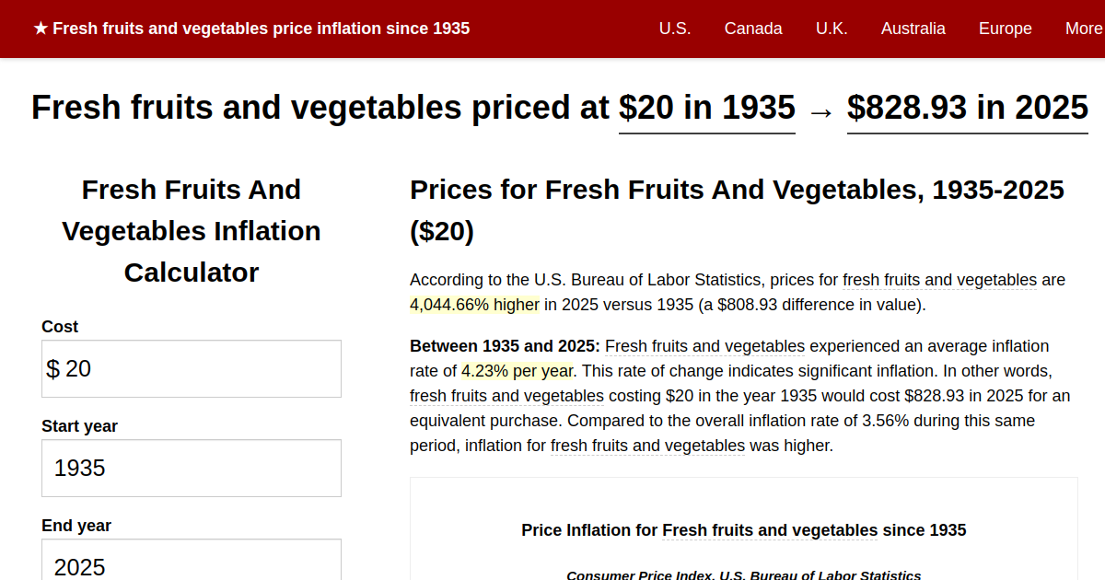Click the site title link in the header
Viewport: 1105px width, 580px height.
pos(262,28)
